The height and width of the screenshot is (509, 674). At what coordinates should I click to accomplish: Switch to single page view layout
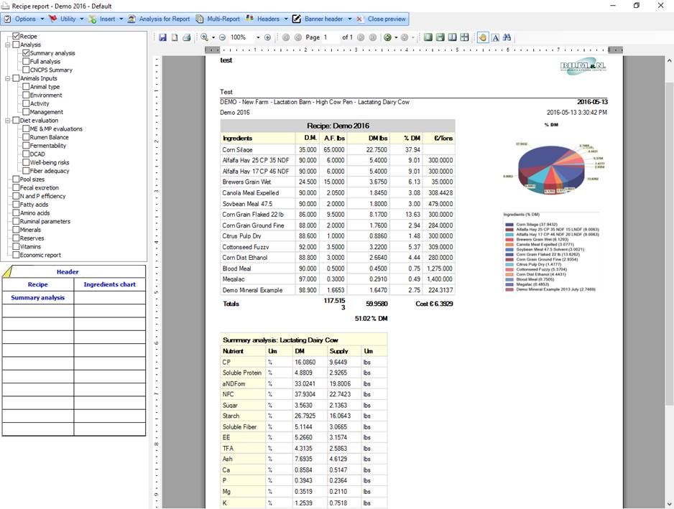(x=428, y=37)
